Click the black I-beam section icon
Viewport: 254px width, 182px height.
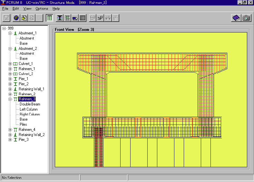pyautogui.click(x=60, y=18)
